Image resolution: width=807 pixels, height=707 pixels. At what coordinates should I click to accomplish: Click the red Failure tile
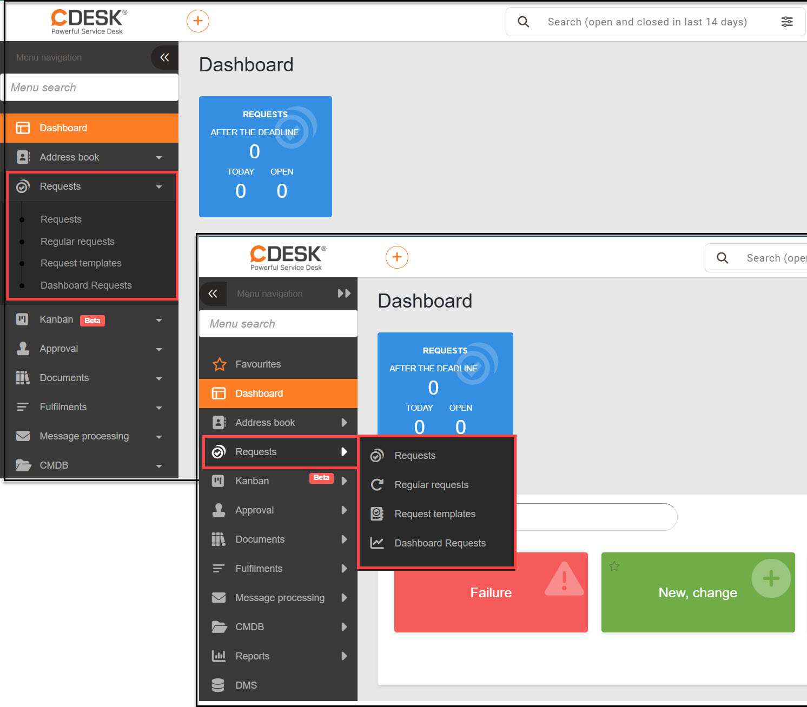[x=491, y=592]
